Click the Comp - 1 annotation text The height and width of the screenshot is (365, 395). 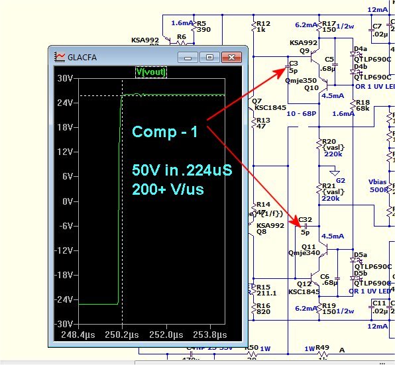(165, 132)
